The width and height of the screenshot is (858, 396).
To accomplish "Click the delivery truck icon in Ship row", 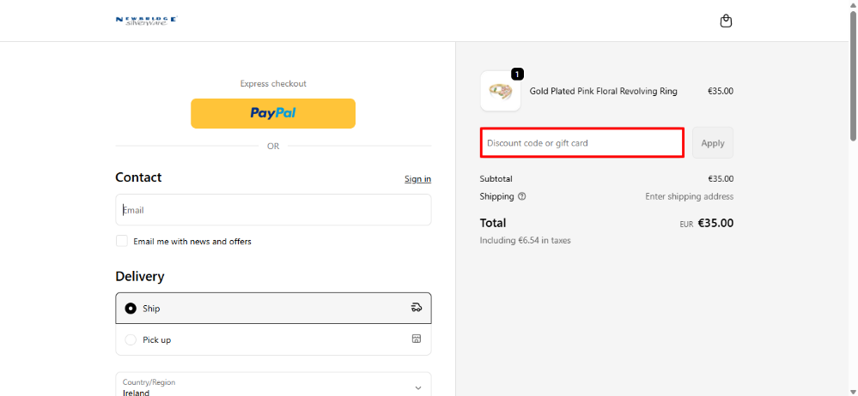I will pyautogui.click(x=417, y=308).
